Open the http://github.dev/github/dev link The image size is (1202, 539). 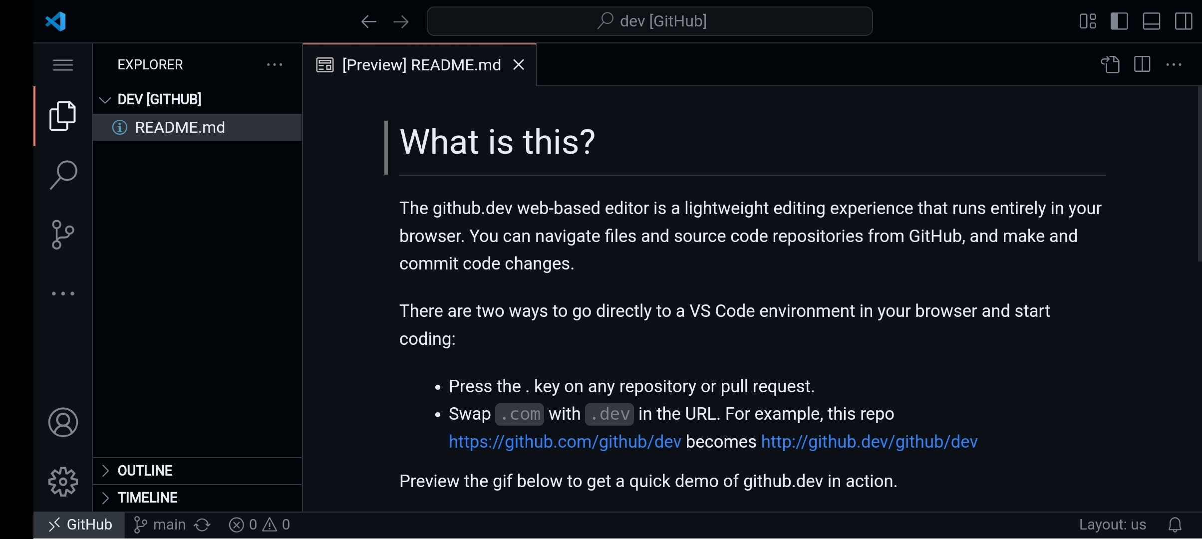[x=869, y=442]
